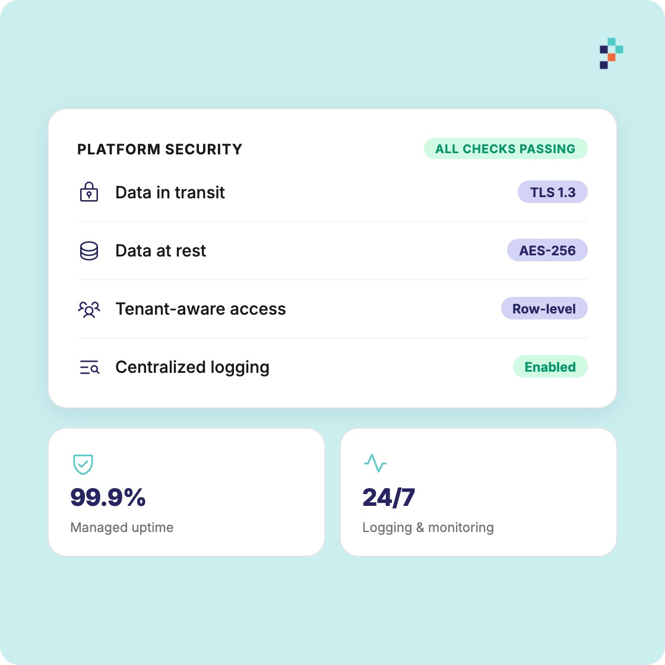Click the users icon beside Tenant-aware access
This screenshot has width=665, height=665.
click(89, 309)
